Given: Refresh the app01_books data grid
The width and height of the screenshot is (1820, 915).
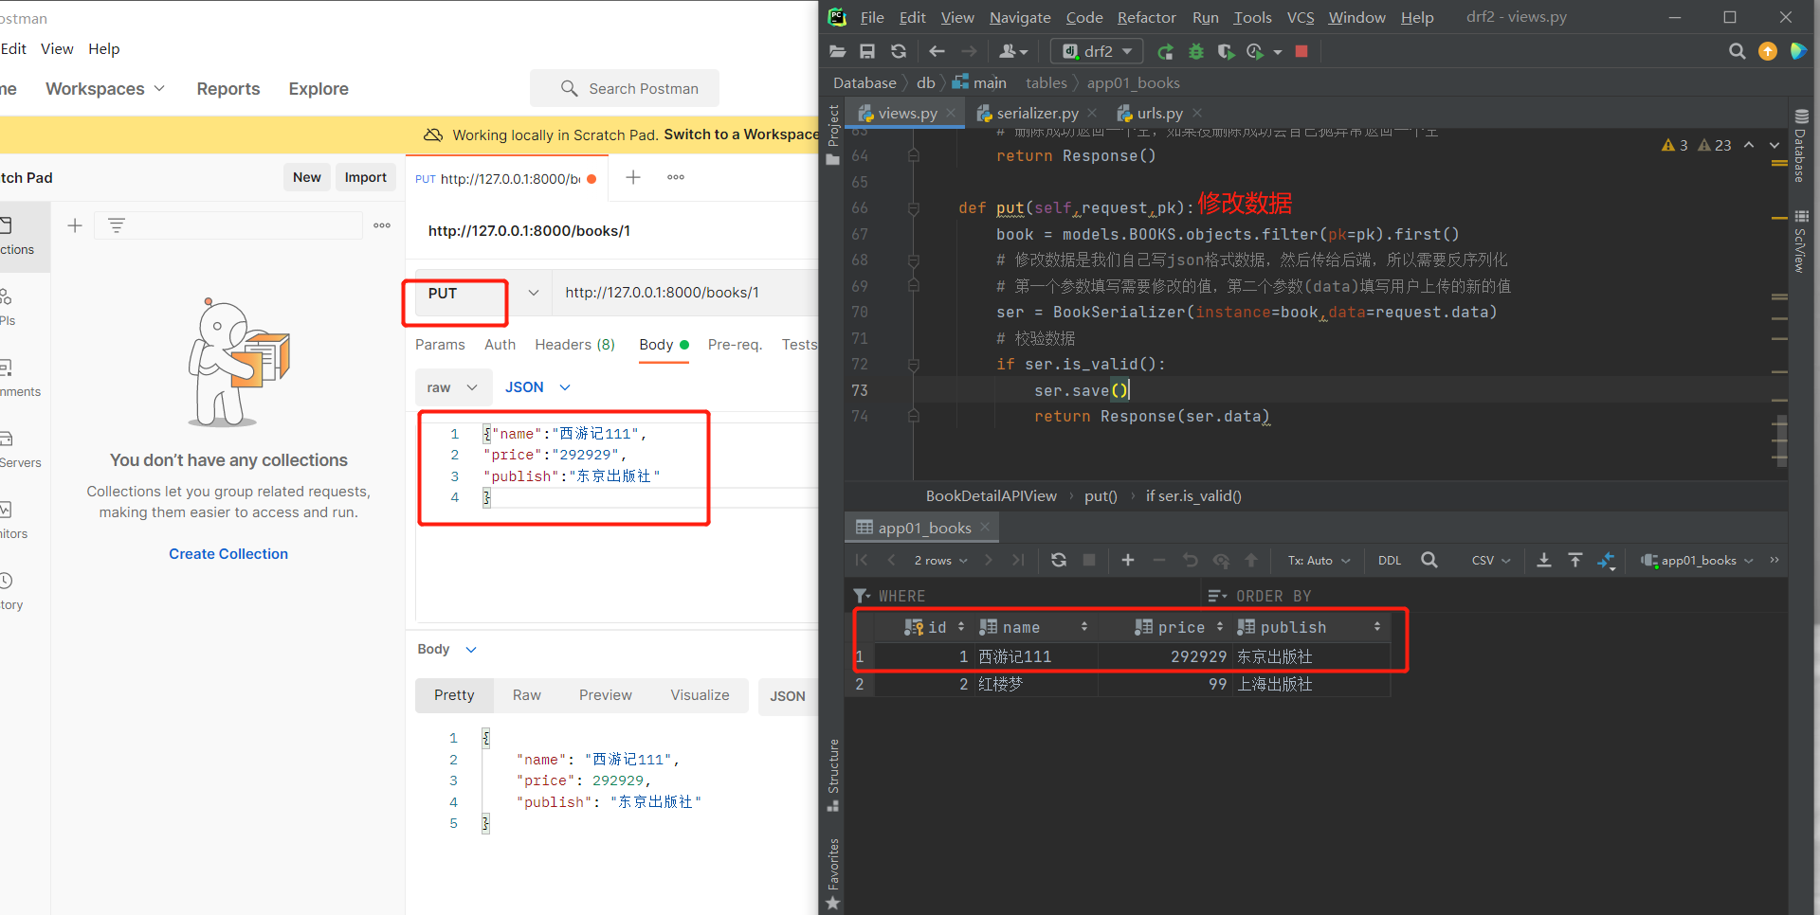Looking at the screenshot, I should (x=1058, y=560).
